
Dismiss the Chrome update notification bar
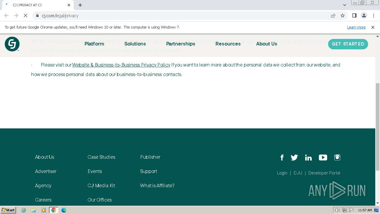point(373,27)
